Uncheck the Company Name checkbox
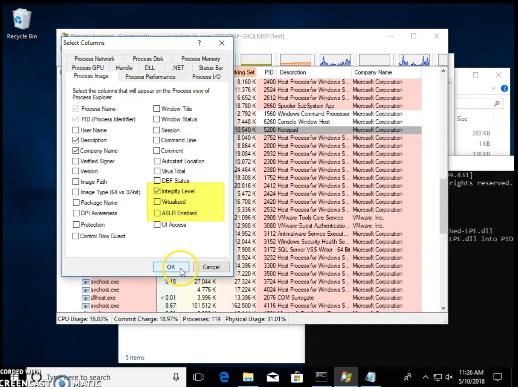 point(76,151)
